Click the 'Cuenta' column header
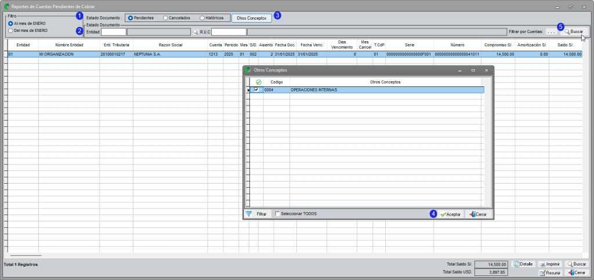Image resolution: width=594 pixels, height=280 pixels. (x=216, y=45)
